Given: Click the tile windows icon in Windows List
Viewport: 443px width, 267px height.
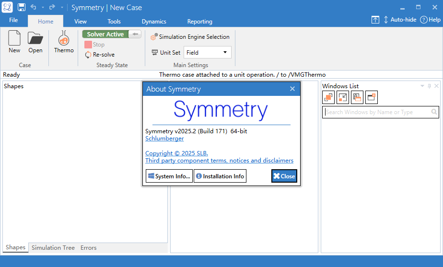Looking at the screenshot, I should click(x=357, y=97).
